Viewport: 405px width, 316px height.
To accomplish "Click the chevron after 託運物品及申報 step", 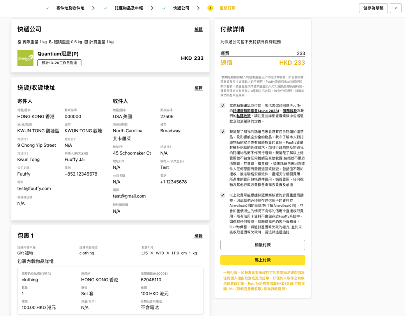I will click(152, 8).
